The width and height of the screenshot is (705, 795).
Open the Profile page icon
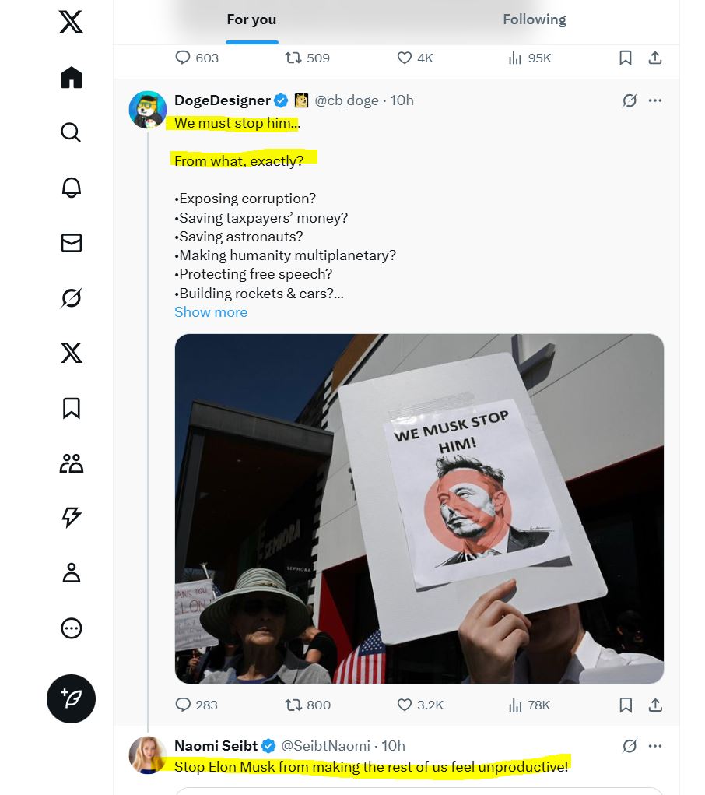tap(71, 573)
